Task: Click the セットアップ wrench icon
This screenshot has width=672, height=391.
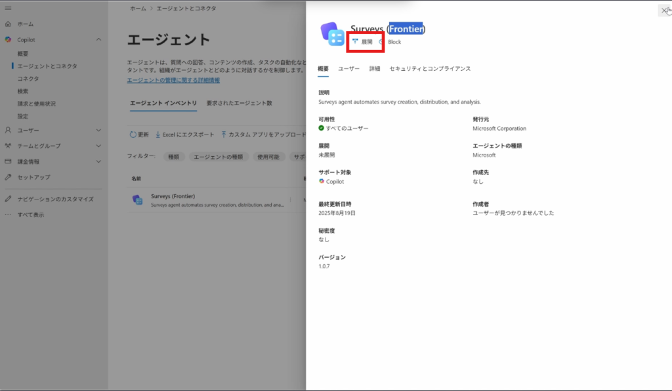Action: pos(8,177)
